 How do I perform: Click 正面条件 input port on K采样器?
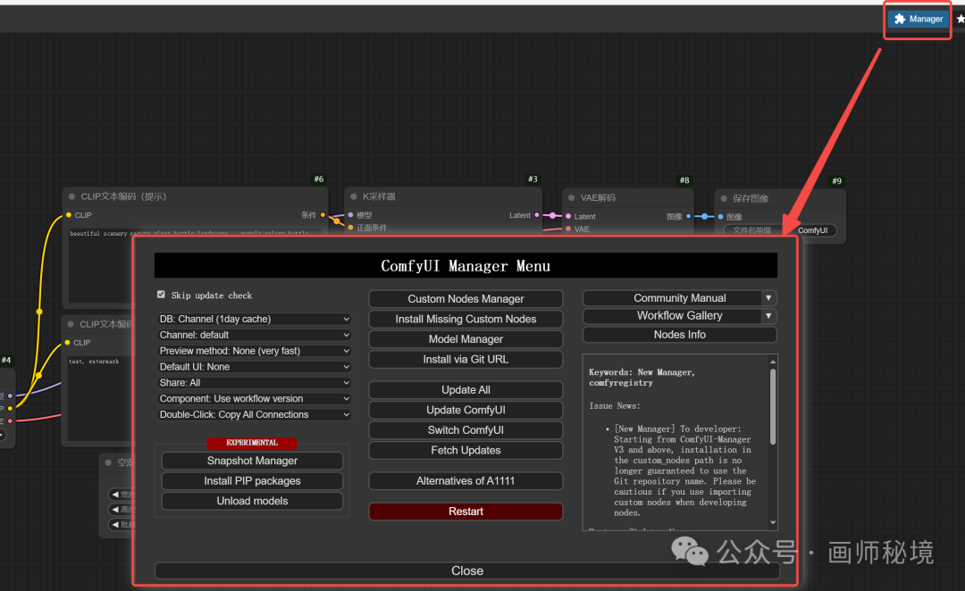click(351, 228)
